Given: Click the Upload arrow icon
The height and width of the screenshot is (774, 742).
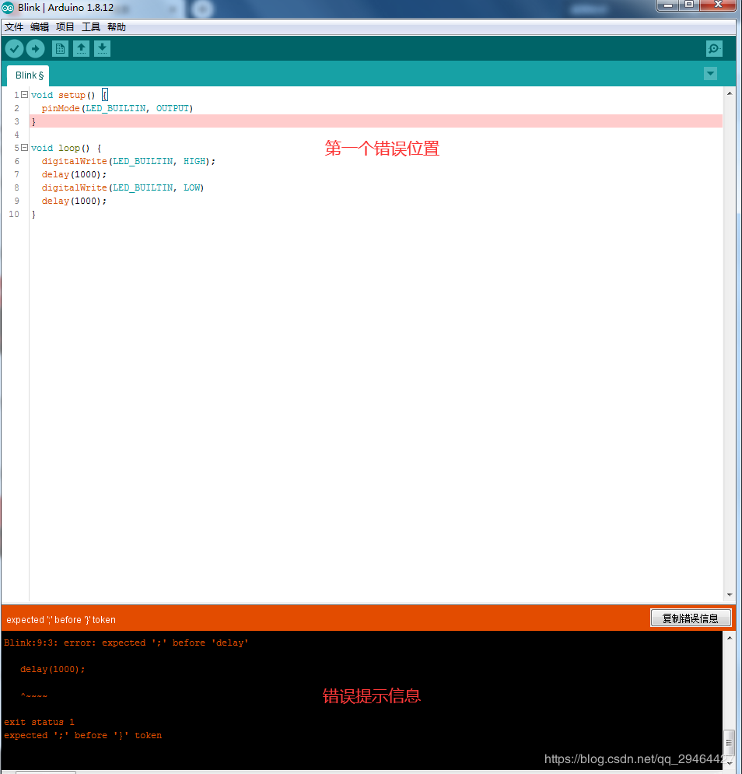Looking at the screenshot, I should [35, 47].
